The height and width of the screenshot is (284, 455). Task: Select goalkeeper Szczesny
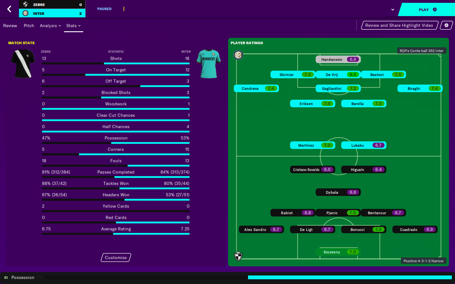[x=338, y=252]
